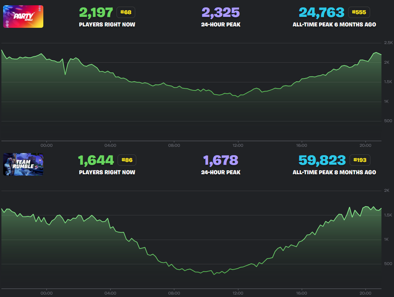Click the 500 axis label on Team Rumble chart

388,264
